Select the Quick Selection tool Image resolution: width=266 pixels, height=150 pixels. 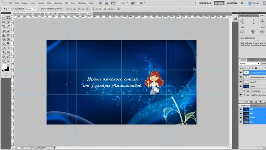pyautogui.click(x=8, y=22)
